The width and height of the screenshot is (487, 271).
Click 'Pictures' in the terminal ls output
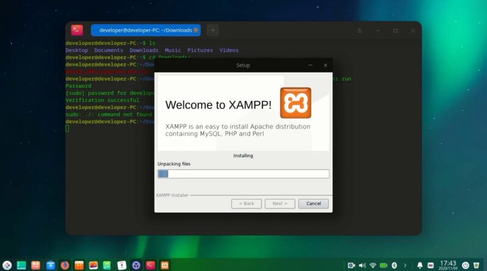(x=200, y=51)
